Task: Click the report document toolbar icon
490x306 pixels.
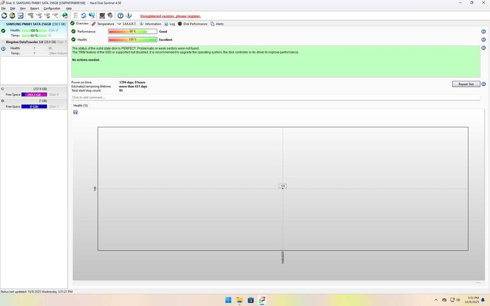Action: tap(75, 15)
